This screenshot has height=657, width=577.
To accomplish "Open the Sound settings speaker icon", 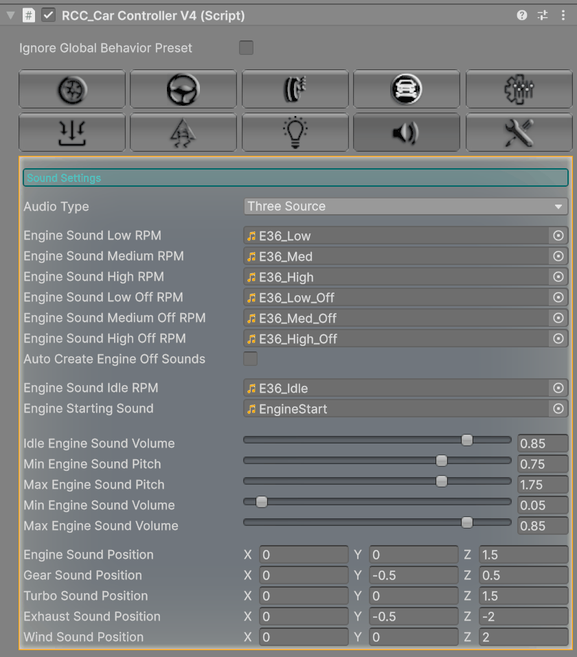I will point(407,132).
